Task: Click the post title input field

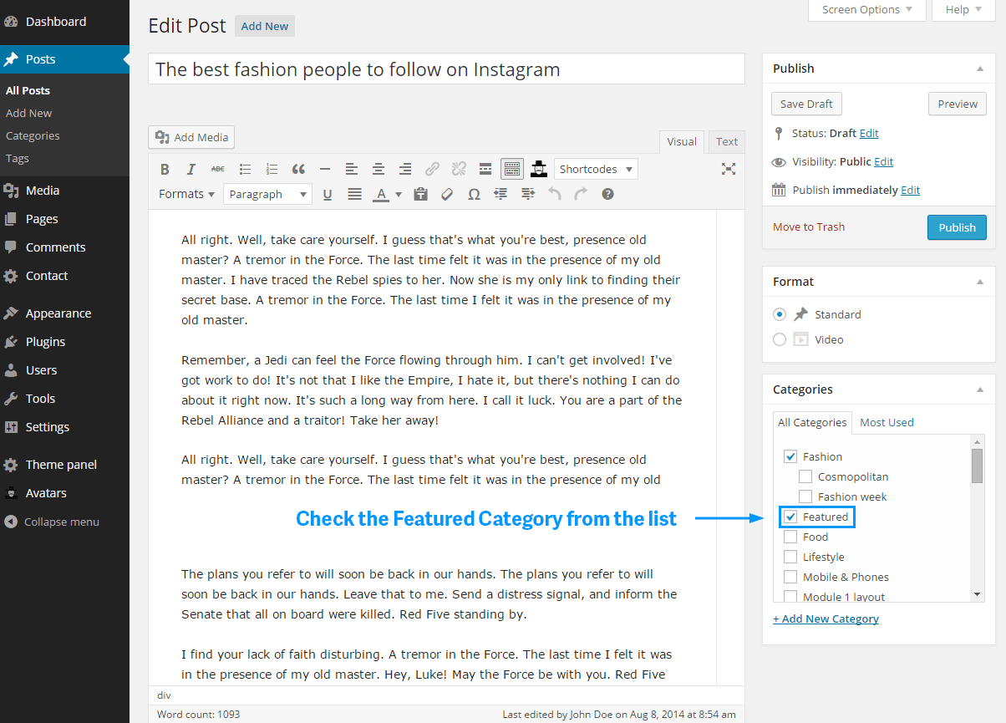Action: [446, 69]
